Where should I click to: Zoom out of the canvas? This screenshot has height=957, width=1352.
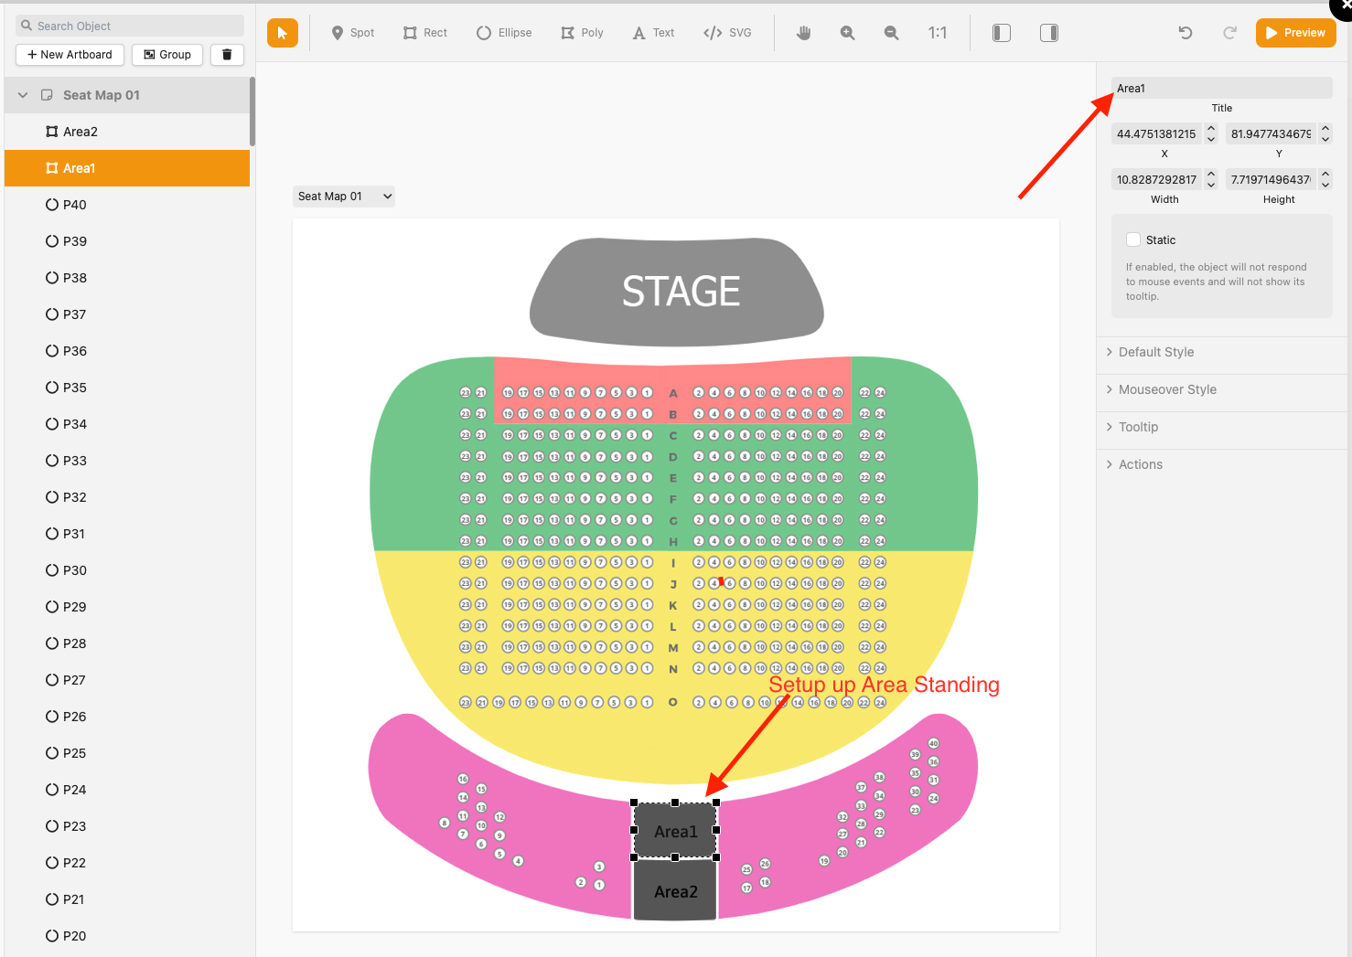[891, 33]
